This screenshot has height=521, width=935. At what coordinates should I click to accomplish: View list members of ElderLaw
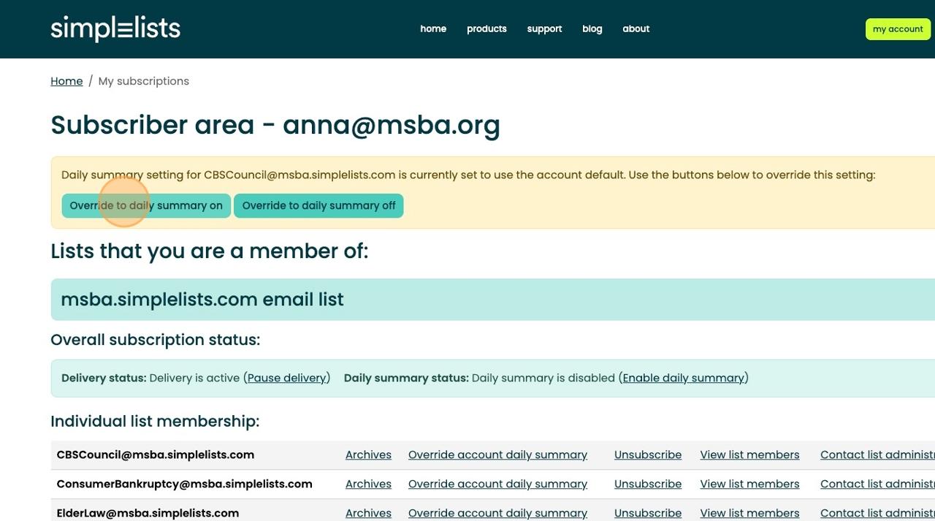click(x=749, y=513)
